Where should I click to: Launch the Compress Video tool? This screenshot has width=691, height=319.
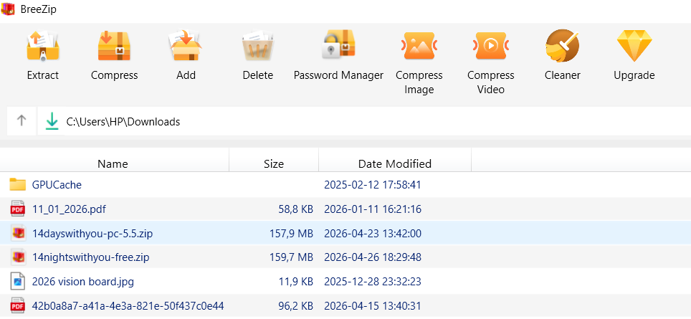click(491, 47)
